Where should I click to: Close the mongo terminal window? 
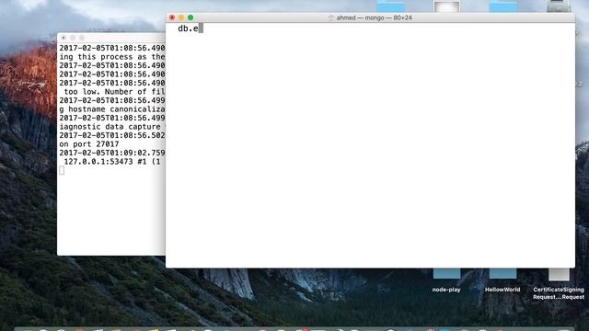(172, 17)
